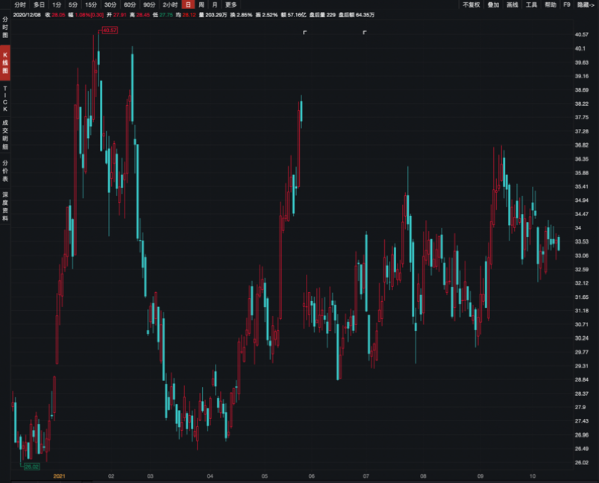
Task: Open the 帮助 help menu
Action: click(551, 5)
